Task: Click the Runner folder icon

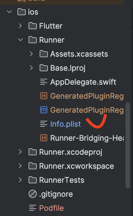Action: [33, 40]
